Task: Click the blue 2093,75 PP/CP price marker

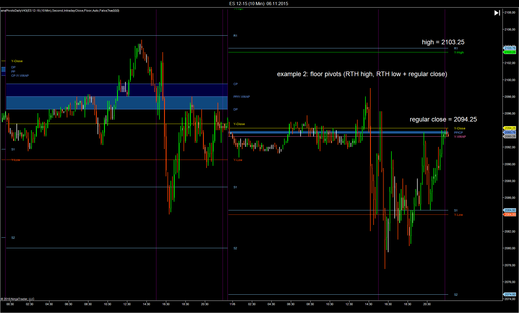Action: [x=510, y=132]
